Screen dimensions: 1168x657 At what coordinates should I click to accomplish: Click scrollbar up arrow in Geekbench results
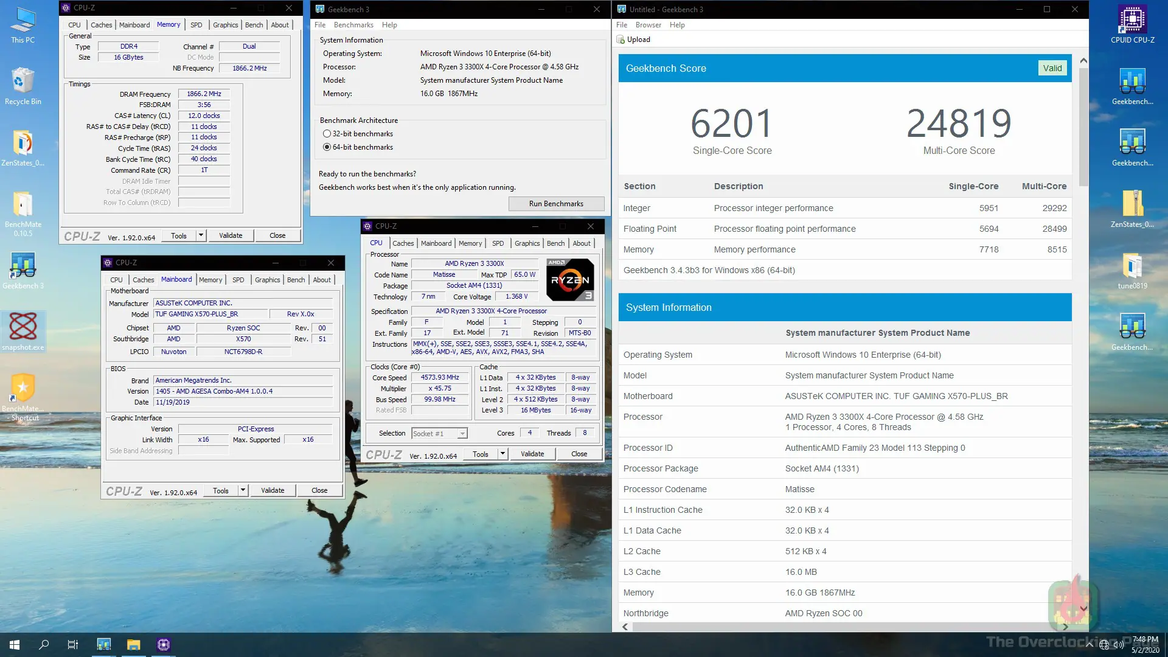pos(1083,61)
